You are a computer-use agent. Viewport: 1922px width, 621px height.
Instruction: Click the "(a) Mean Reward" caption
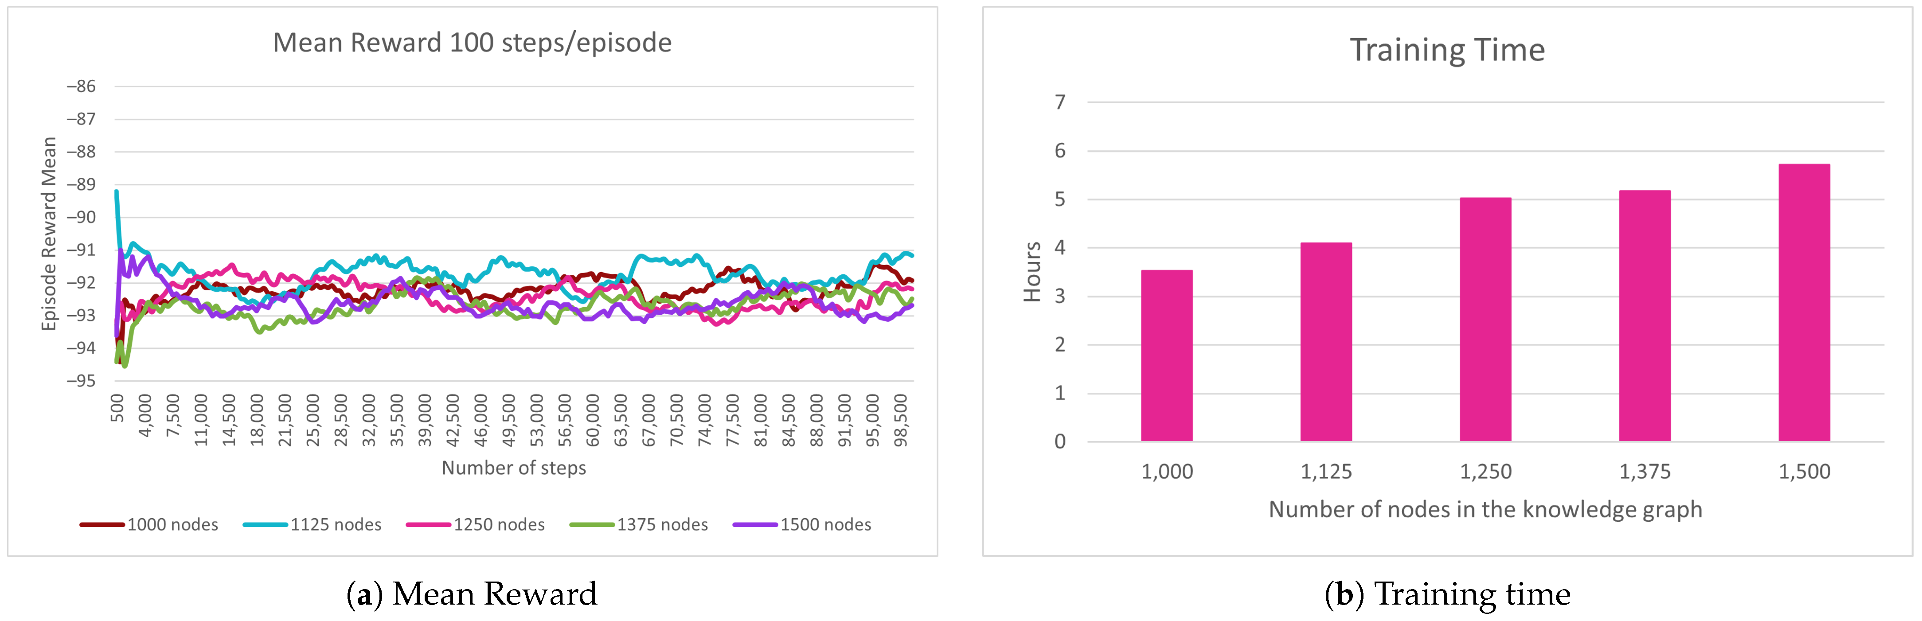click(x=472, y=594)
